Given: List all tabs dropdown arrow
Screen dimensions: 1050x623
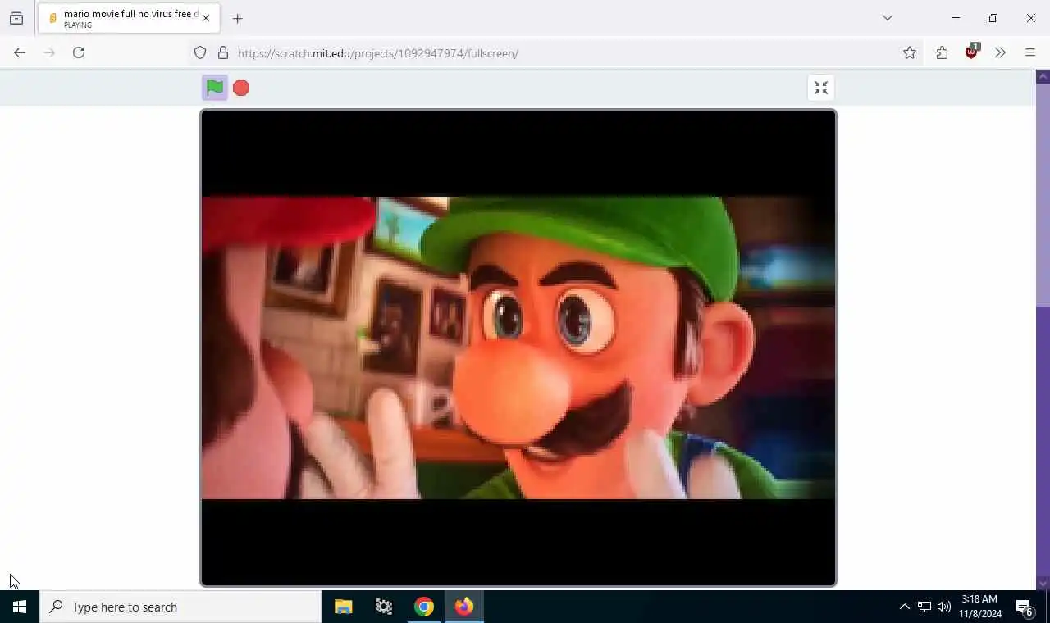Looking at the screenshot, I should tap(887, 18).
